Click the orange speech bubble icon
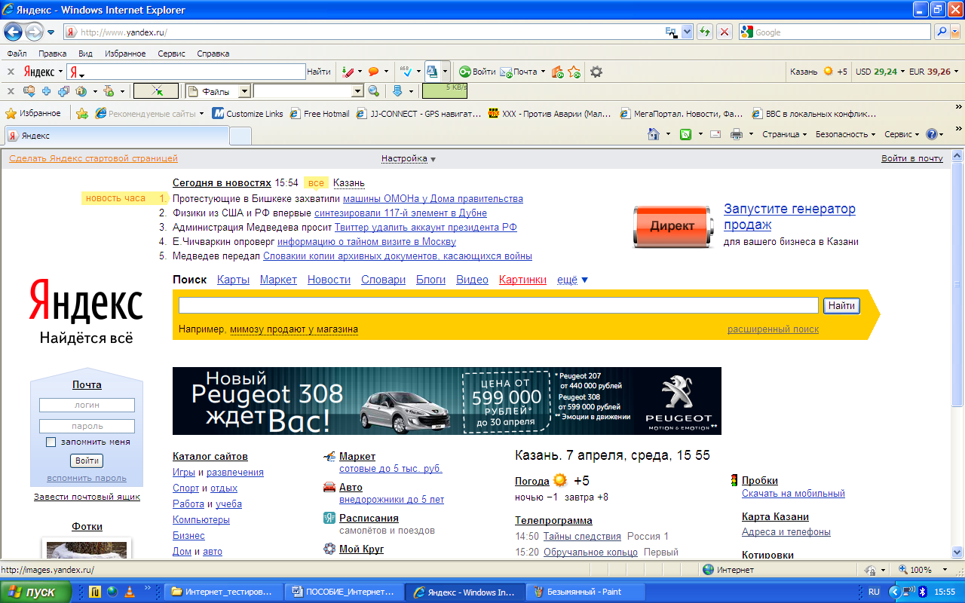 click(373, 72)
